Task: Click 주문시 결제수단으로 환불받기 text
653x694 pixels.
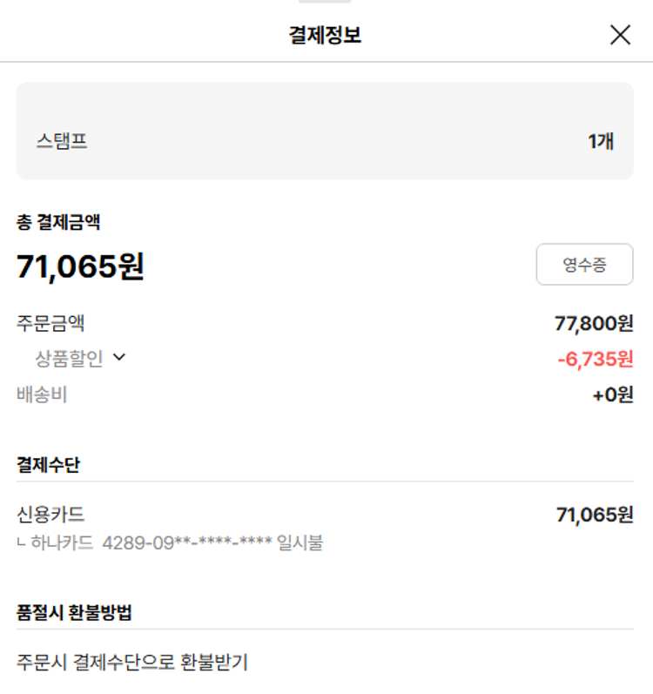Action: (132, 662)
